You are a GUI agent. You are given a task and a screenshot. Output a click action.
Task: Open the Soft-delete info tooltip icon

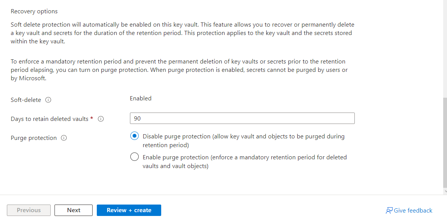tap(48, 100)
